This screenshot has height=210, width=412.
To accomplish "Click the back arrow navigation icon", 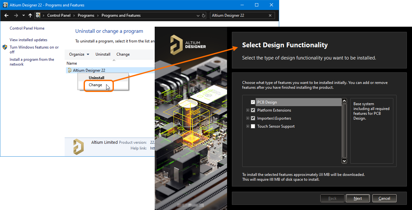I will [x=6, y=15].
